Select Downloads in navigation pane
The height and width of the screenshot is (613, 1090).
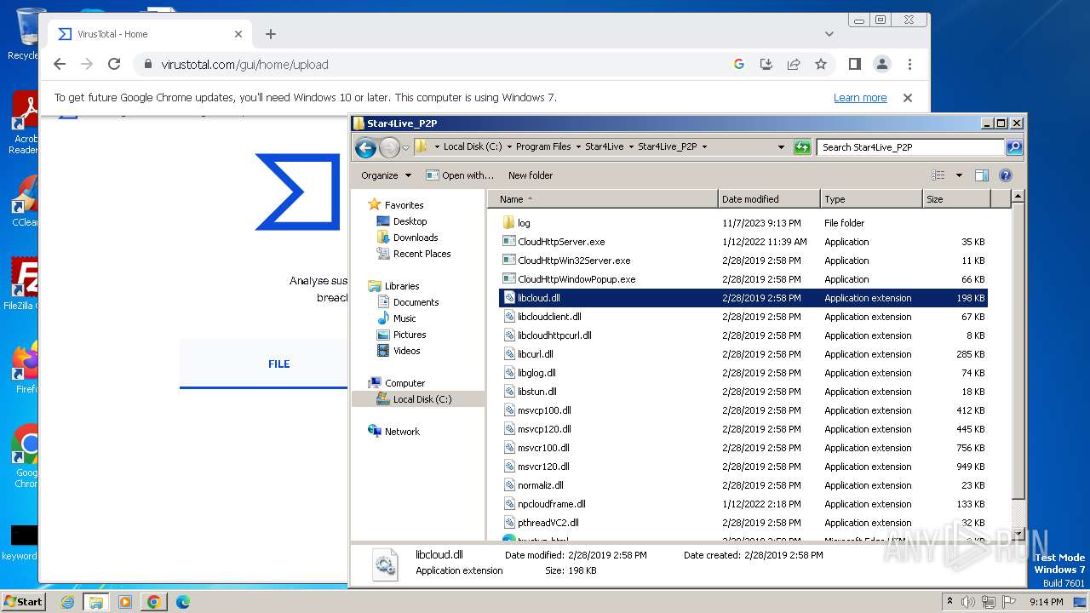point(415,238)
